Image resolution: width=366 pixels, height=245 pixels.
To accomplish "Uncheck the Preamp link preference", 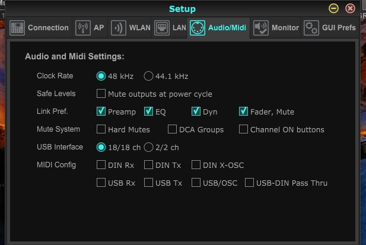I will [101, 112].
